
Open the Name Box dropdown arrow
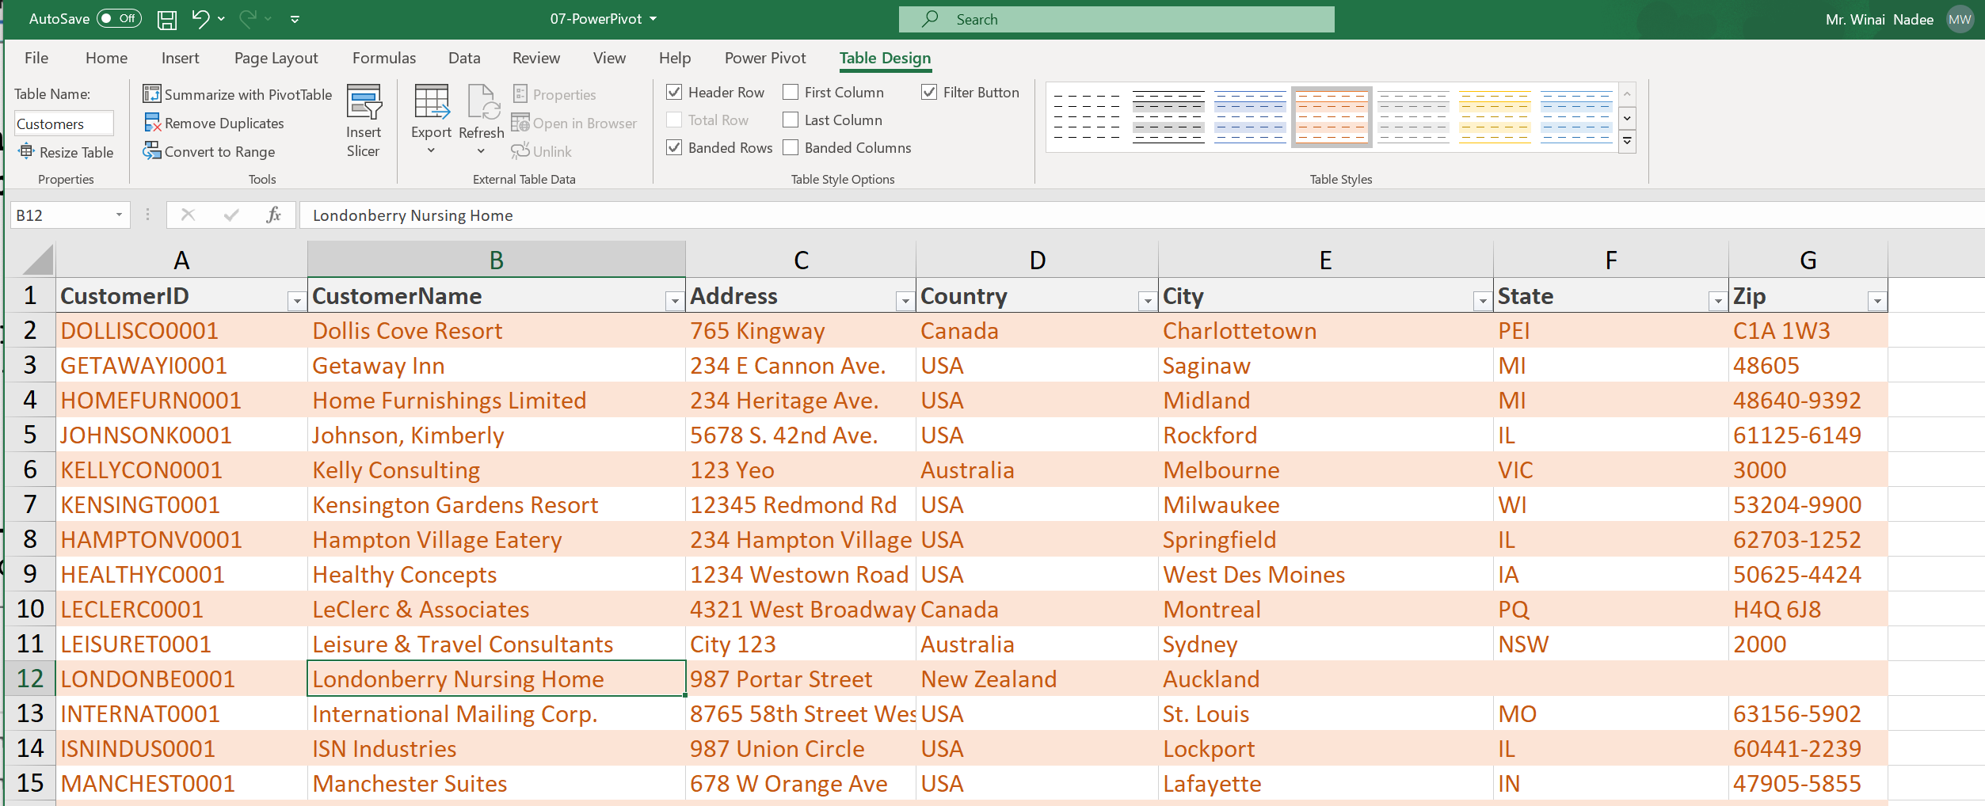pyautogui.click(x=119, y=215)
